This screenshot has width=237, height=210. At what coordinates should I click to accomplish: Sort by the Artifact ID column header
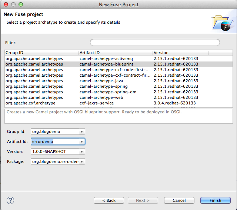click(116, 53)
